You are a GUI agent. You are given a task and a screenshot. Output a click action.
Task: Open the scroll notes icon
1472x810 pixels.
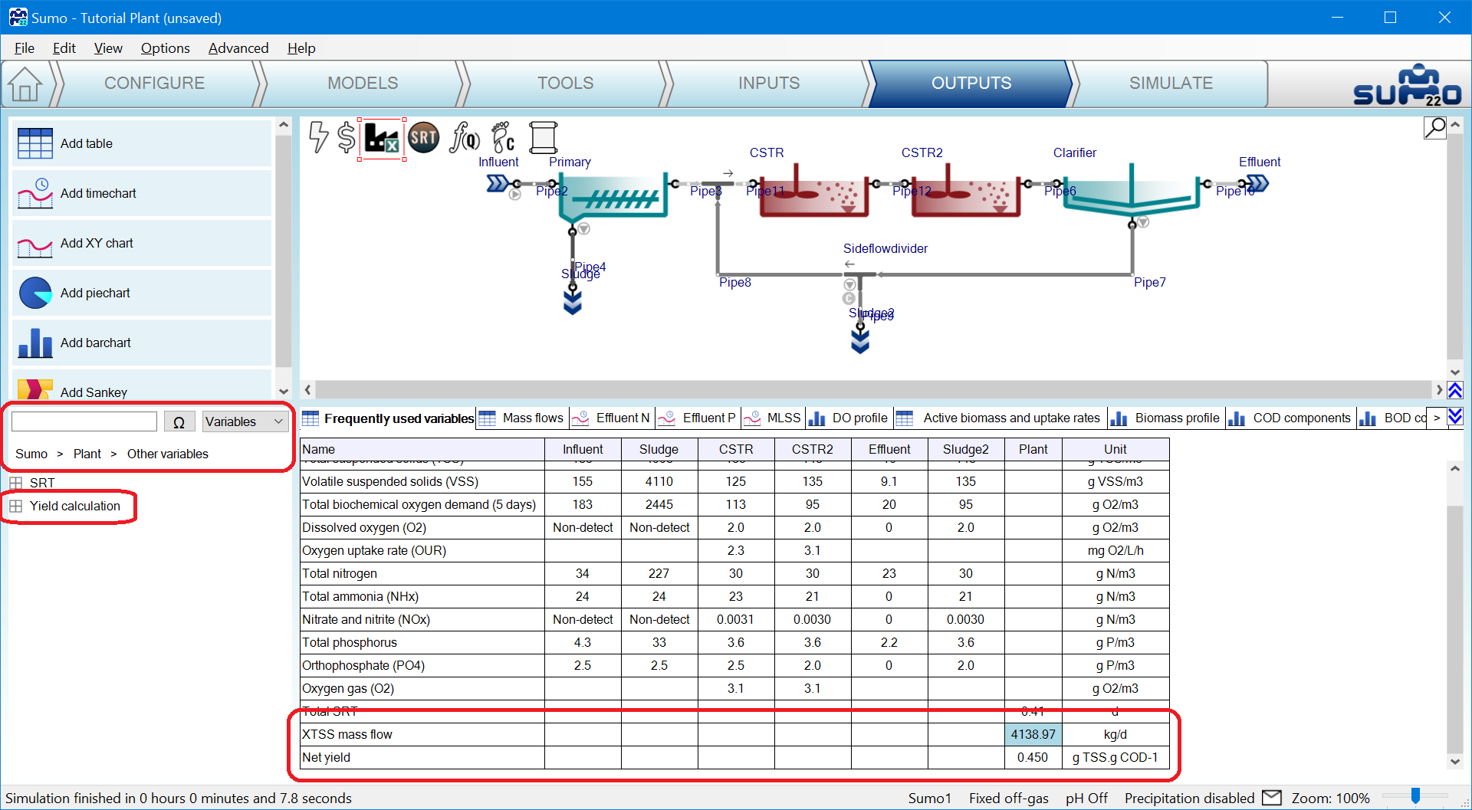tap(543, 138)
